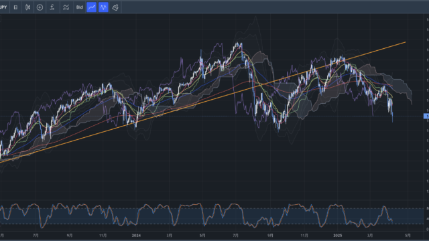Click the 2025 label on time axis
This screenshot has width=429, height=241.
pos(338,235)
